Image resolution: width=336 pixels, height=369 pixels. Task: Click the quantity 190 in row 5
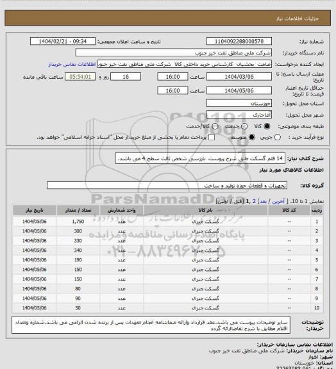coord(78,260)
